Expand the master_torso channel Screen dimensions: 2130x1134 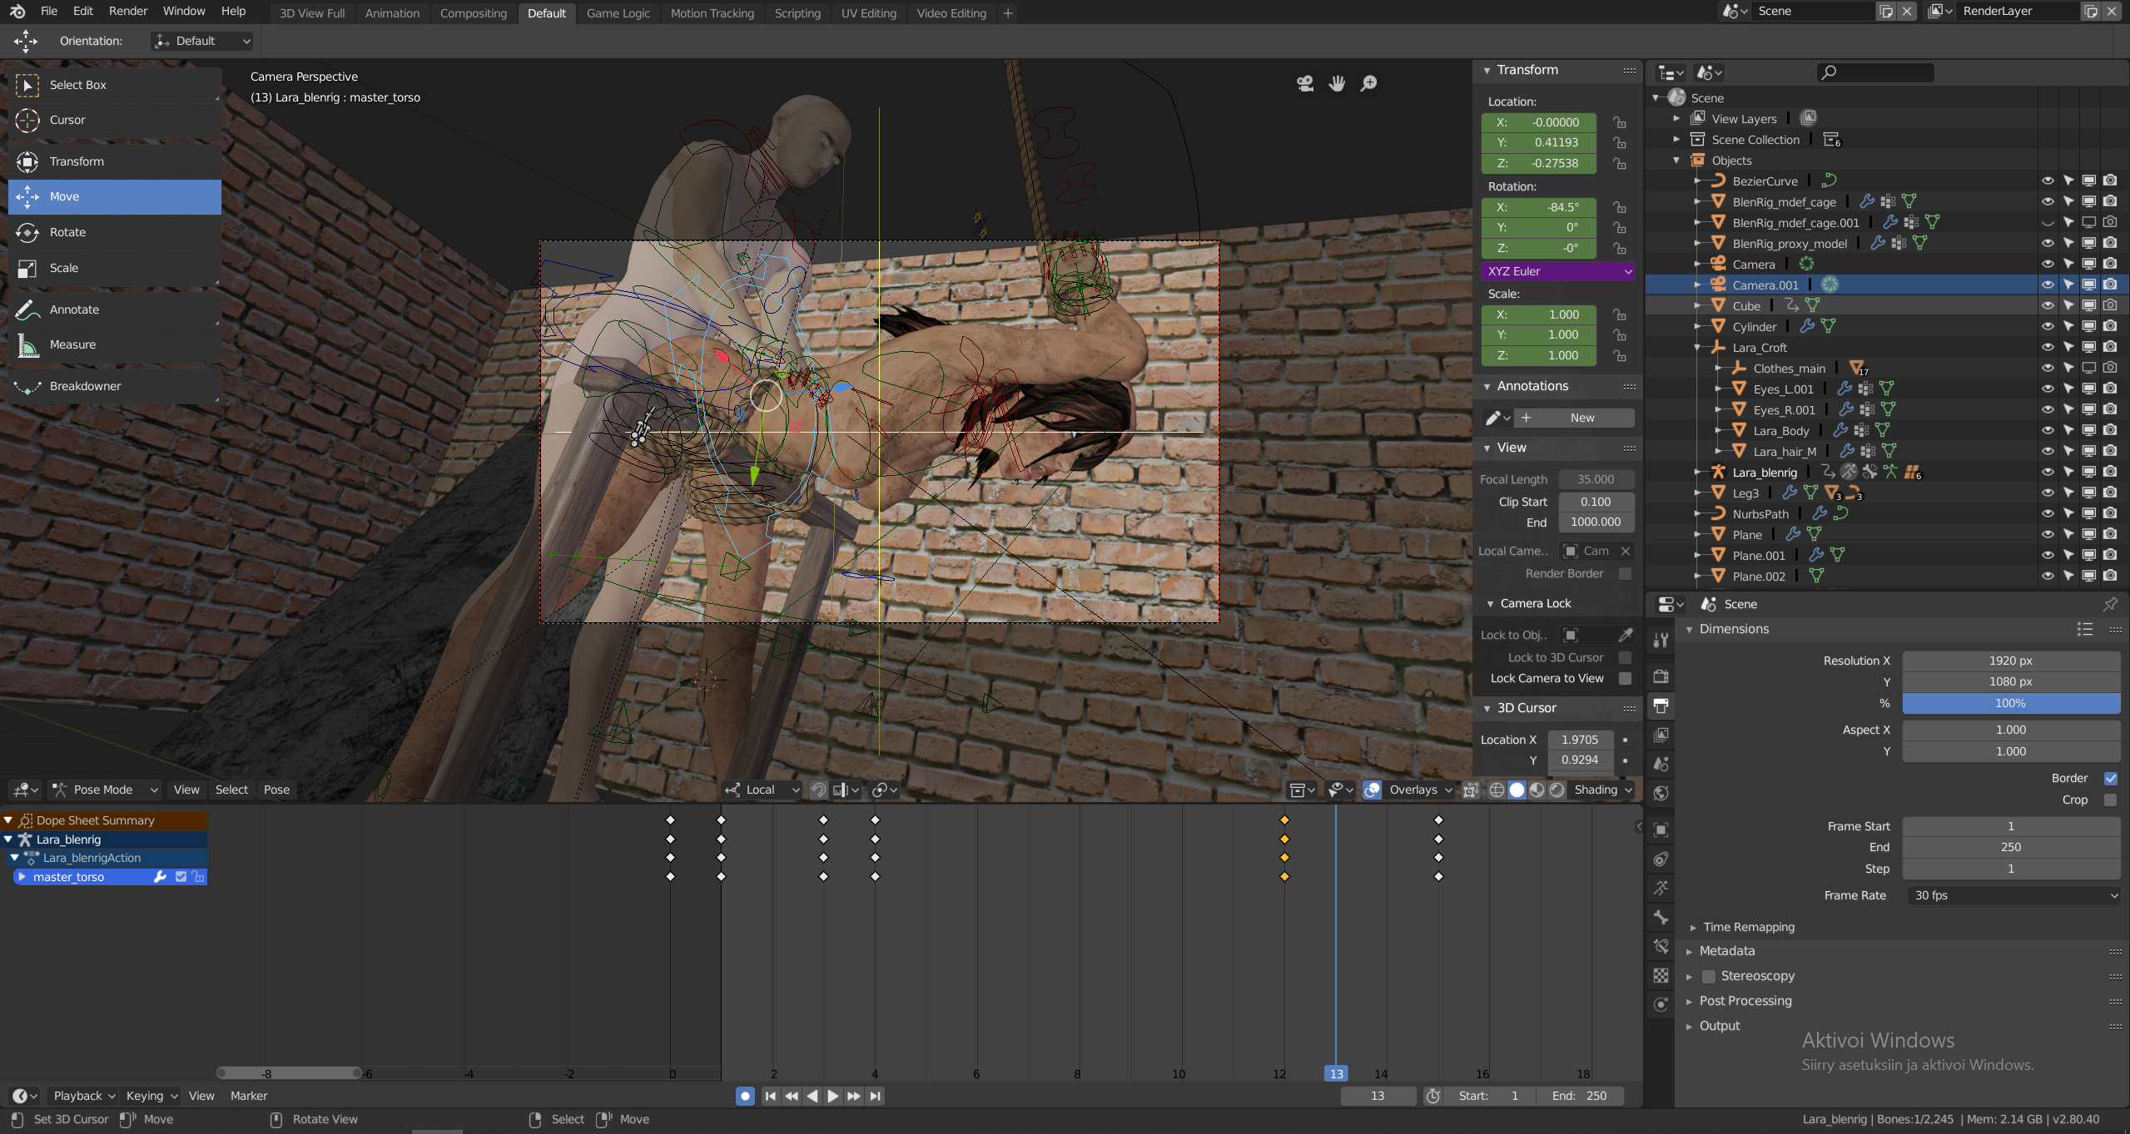[x=22, y=877]
